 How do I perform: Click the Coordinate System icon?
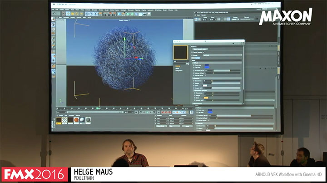(100, 14)
